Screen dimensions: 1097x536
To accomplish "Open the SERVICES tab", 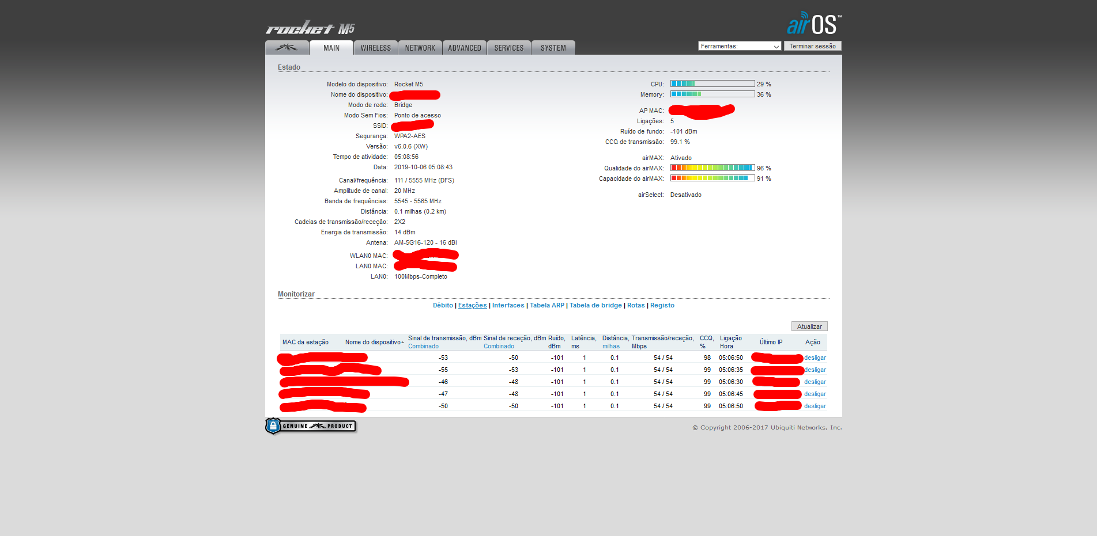I will 509,48.
